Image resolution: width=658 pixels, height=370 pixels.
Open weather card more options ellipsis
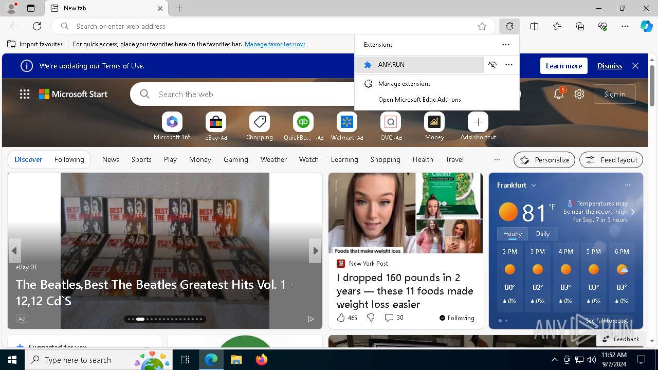click(627, 185)
